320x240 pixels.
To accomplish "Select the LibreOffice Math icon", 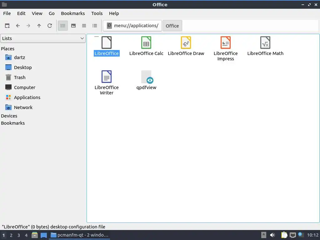I will pos(265,42).
